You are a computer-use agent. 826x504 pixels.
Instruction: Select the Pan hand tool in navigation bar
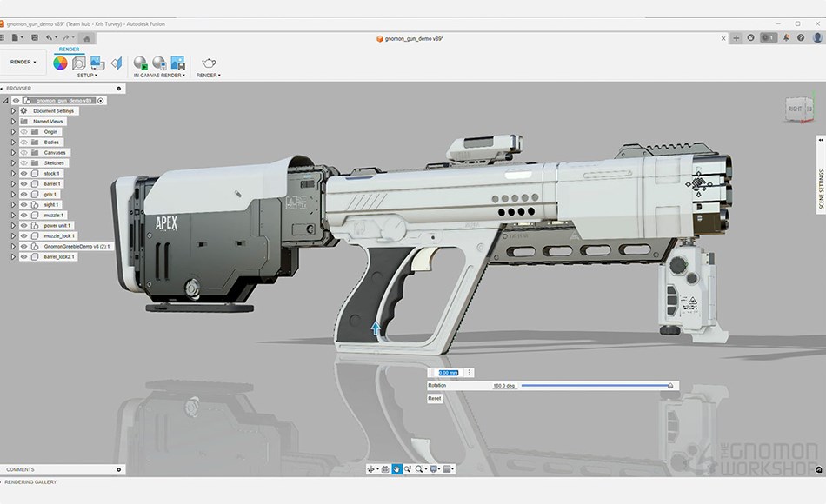[396, 469]
